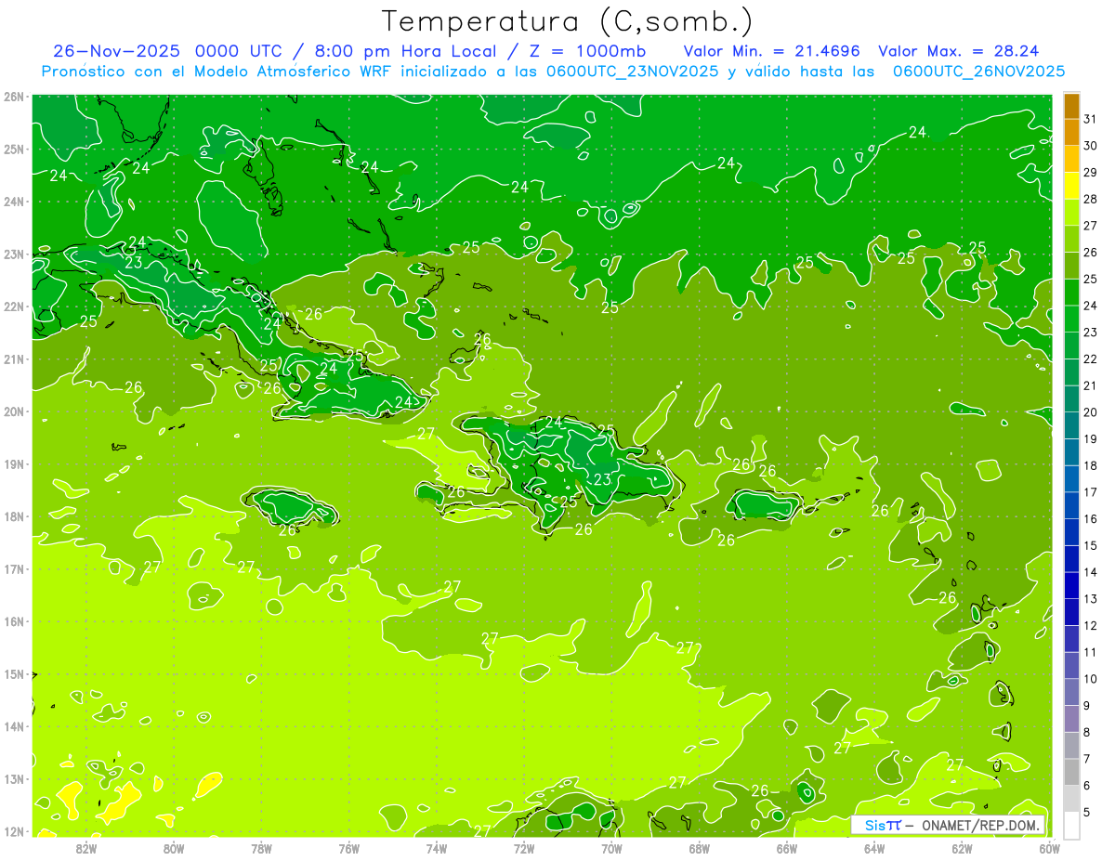1115x861 pixels.
Task: Click the '74W' longitude axis label
Action: pos(437,849)
